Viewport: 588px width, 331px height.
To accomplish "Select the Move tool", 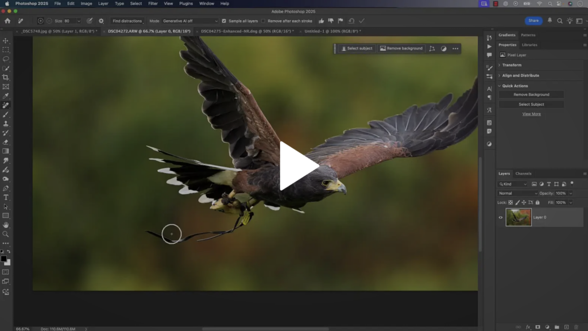I will pos(6,41).
